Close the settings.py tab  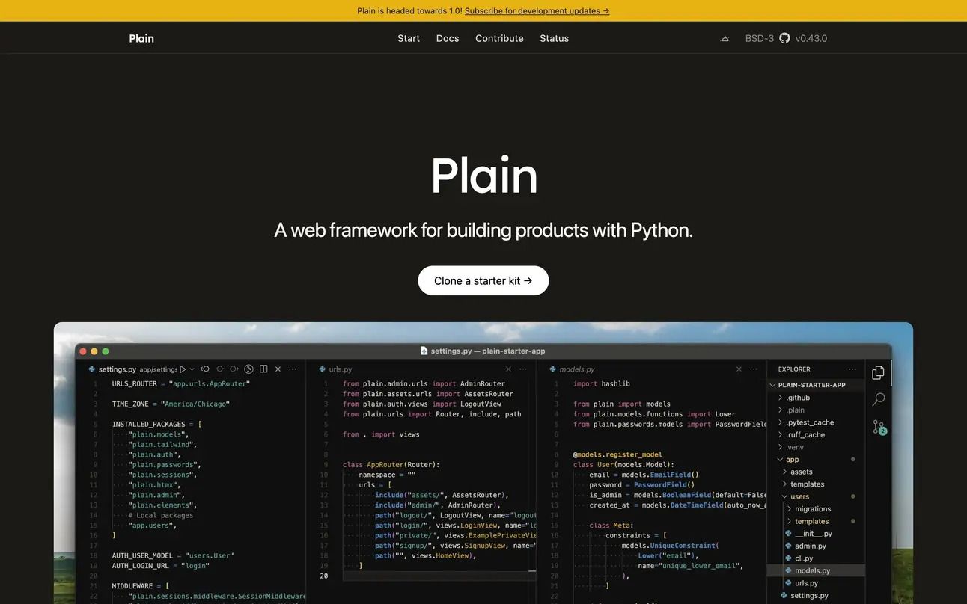point(278,369)
